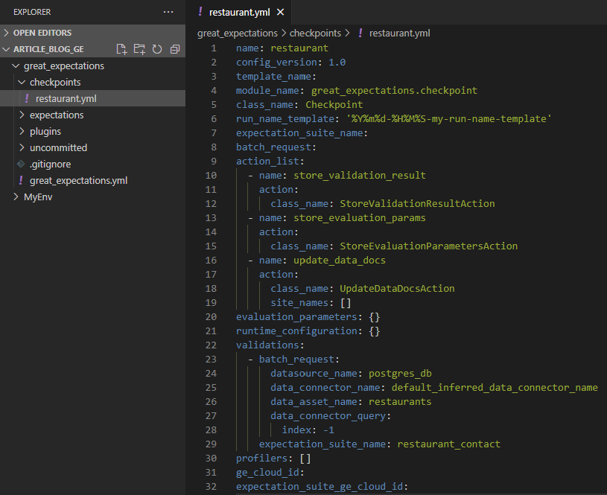
Task: Select restaurant.yml in the file tree
Action: point(66,99)
